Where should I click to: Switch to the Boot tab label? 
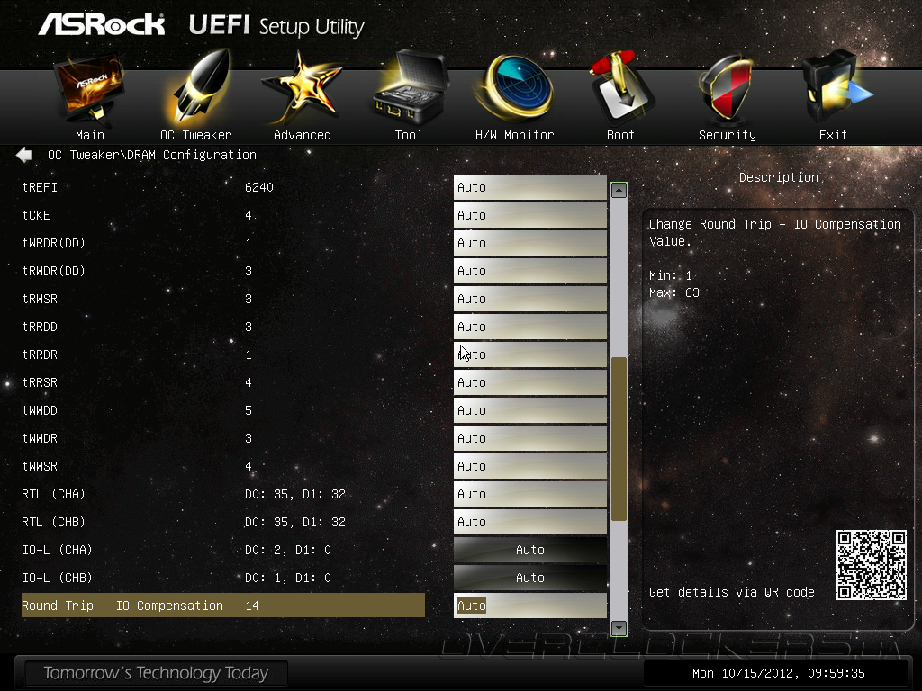coord(620,135)
